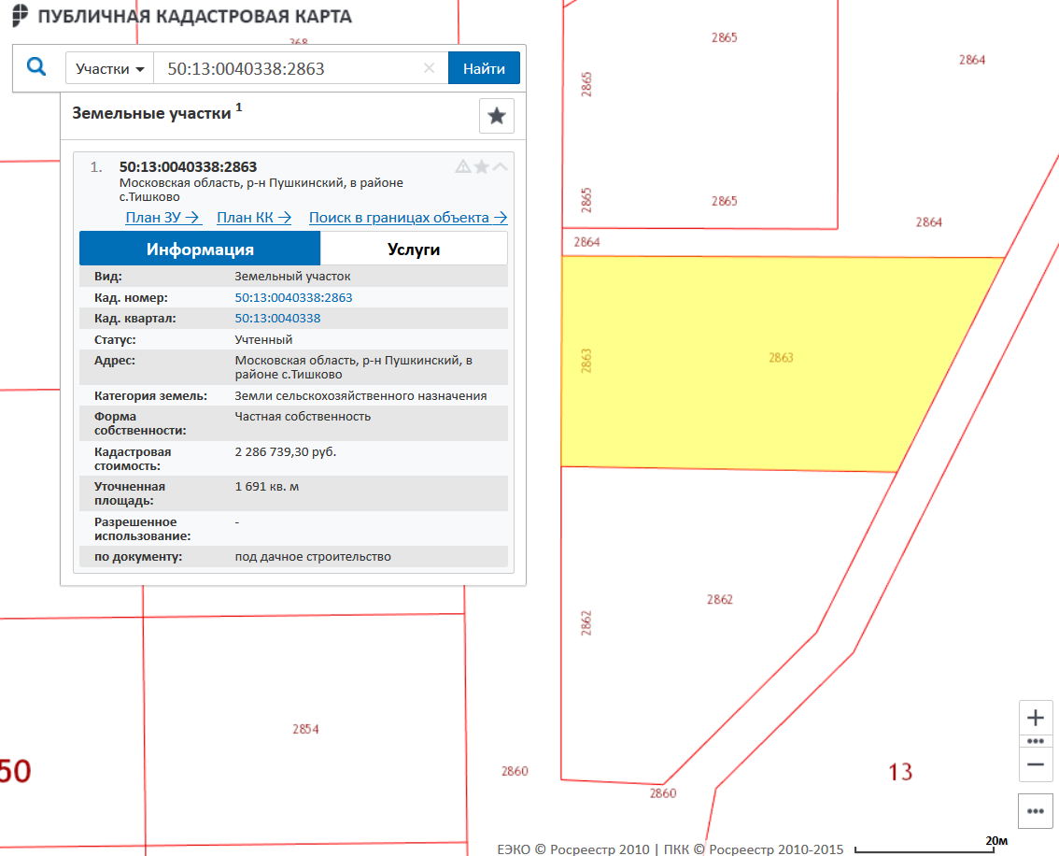Switch to the Услуги tab

(414, 249)
